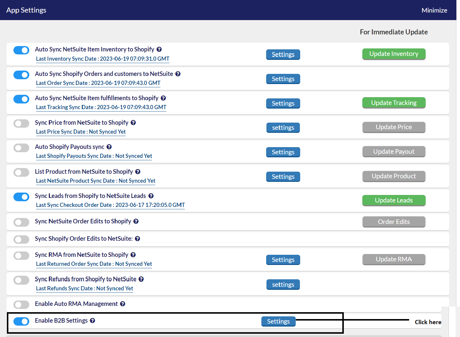Open help for Auto Shopify Payouts sync

(x=109, y=147)
